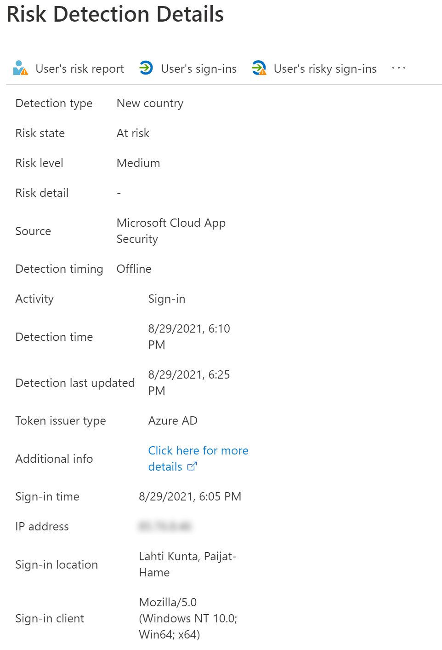
Task: Click the 'New country' detection type value
Action: tap(150, 104)
